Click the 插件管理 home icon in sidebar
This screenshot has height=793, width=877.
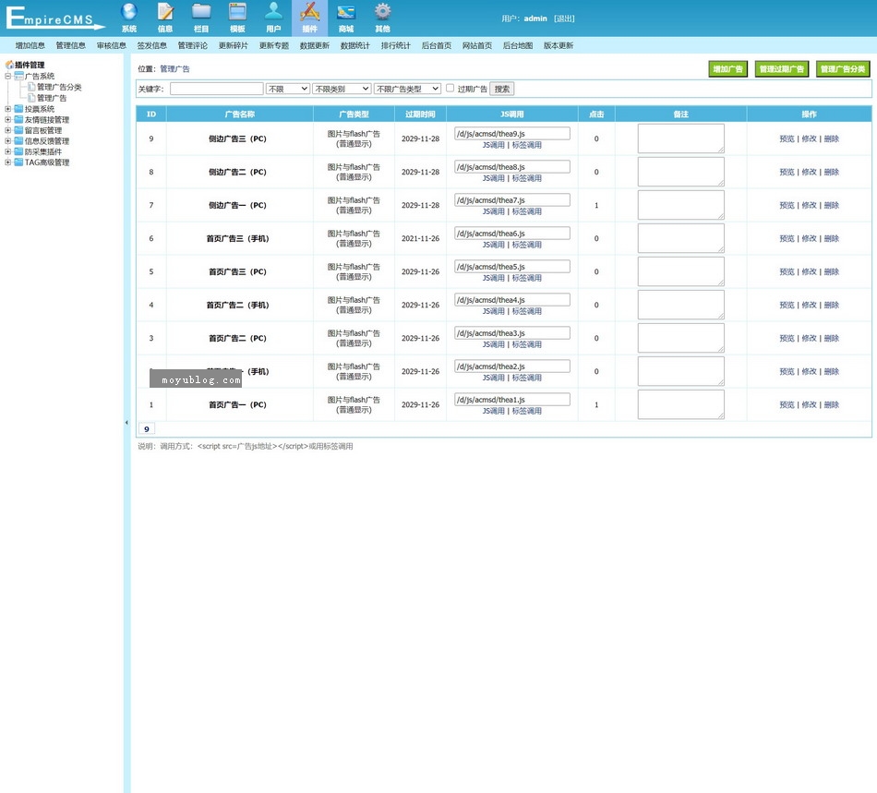(x=9, y=65)
